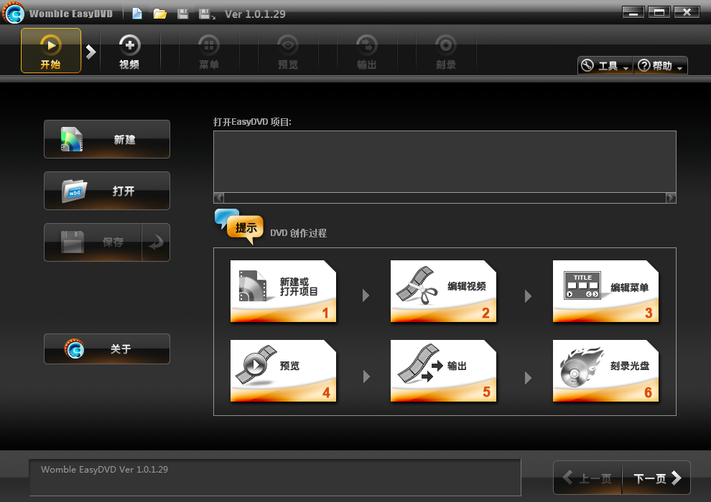Click the arrow between steps 4 and 5
Viewport: 711px width, 502px height.
pyautogui.click(x=366, y=376)
